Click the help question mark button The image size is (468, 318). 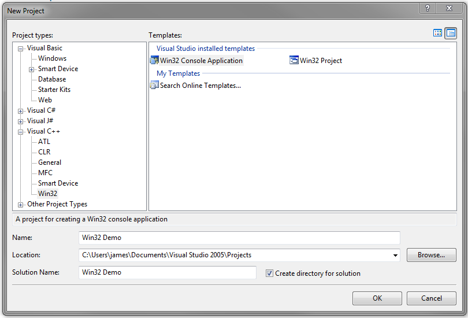[428, 9]
